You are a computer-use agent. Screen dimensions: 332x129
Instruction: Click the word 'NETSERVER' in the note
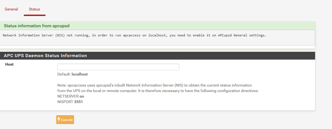(68, 96)
